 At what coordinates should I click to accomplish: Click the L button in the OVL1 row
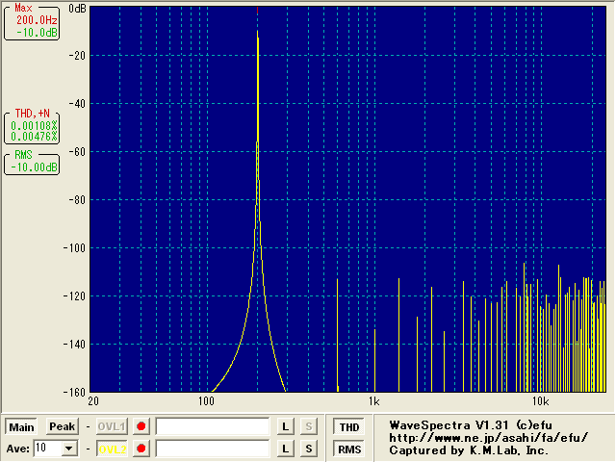(x=285, y=426)
